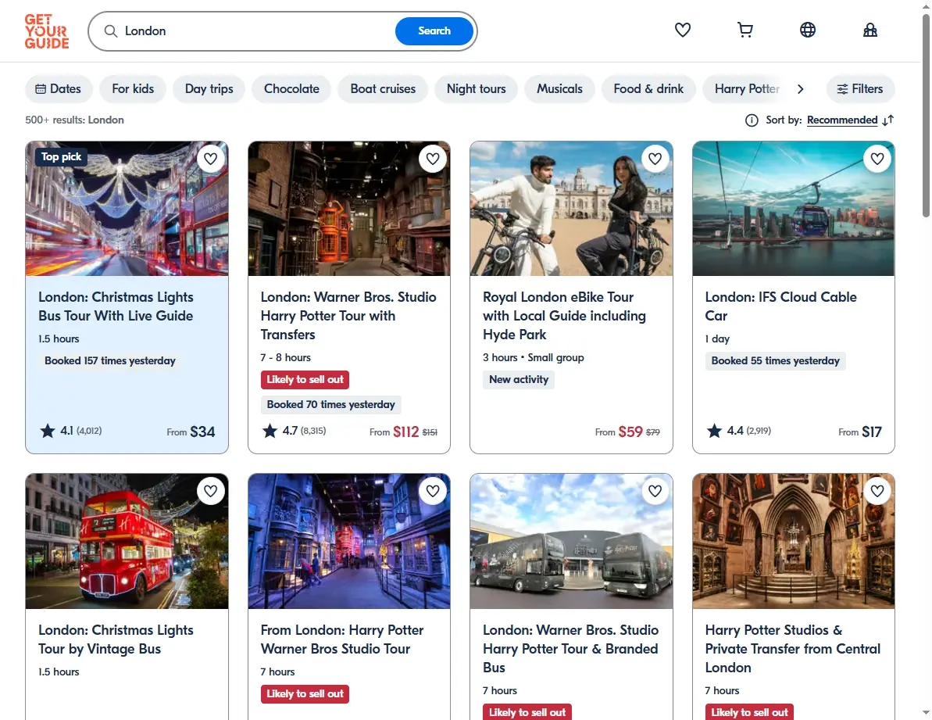Click the Christmas lights angel photo thumbnail
This screenshot has width=932, height=720.
pos(127,209)
